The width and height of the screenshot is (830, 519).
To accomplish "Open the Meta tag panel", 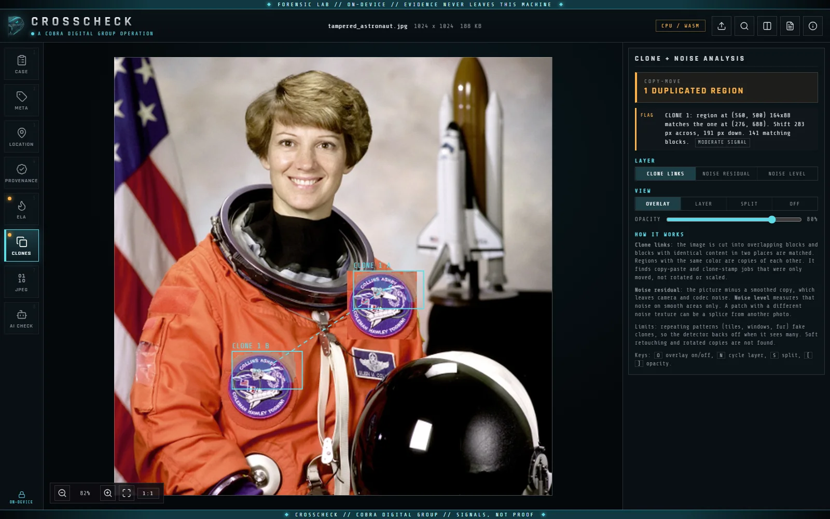I will click(x=21, y=101).
